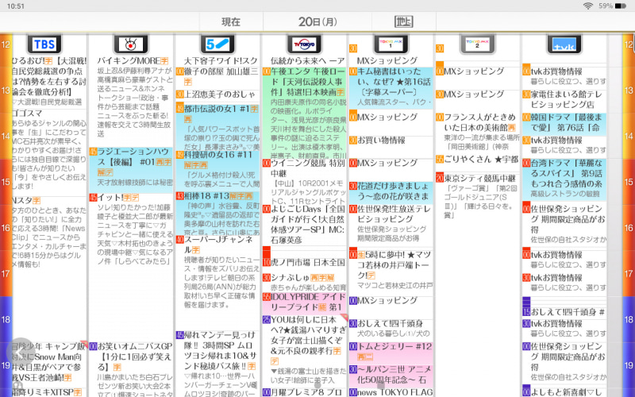
Task: Open 徹子の部屋 加山雄三 program
Action: click(217, 76)
